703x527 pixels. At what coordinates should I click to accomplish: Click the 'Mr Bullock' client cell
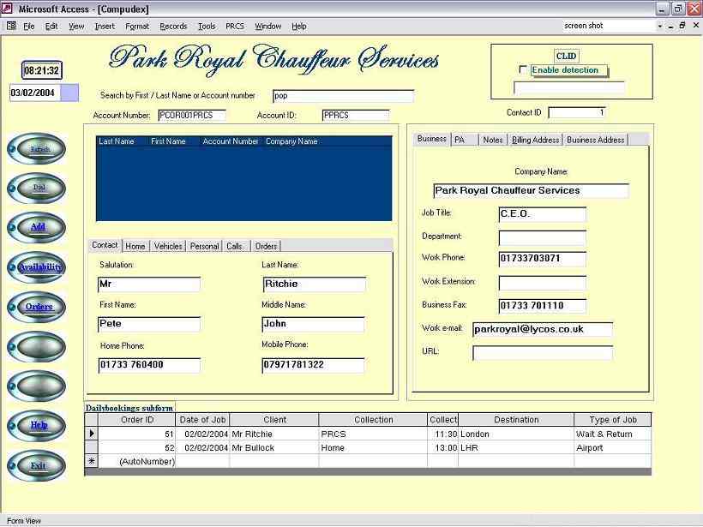[274, 447]
